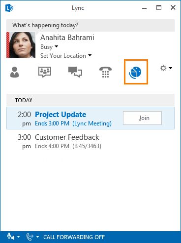The height and width of the screenshot is (243, 181).
Task: Expand the audio device selector arrow
Action: click(x=19, y=237)
